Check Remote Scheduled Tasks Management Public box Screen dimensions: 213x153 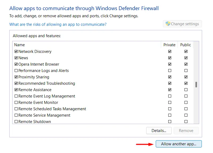(186, 109)
